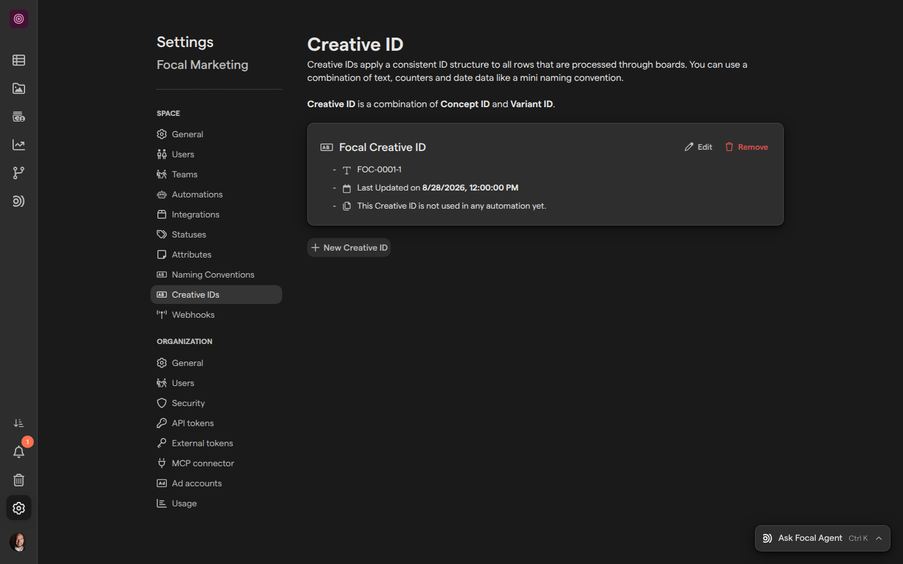Open Attributes settings

point(216,254)
